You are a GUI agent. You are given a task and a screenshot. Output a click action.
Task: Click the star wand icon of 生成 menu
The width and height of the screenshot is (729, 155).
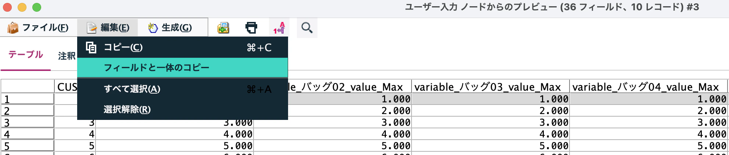[153, 28]
